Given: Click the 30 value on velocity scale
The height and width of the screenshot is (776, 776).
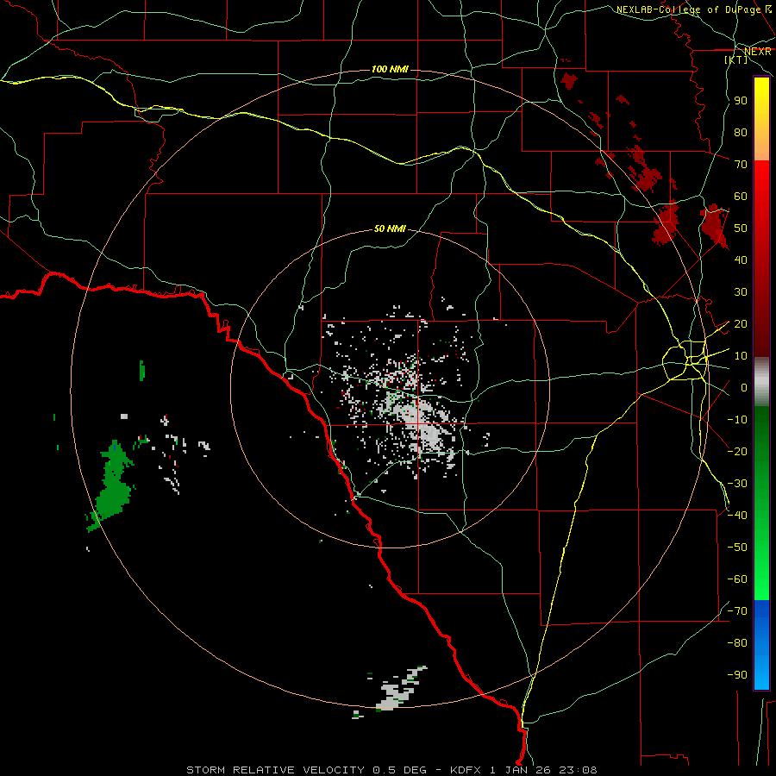Looking at the screenshot, I should pyautogui.click(x=741, y=292).
